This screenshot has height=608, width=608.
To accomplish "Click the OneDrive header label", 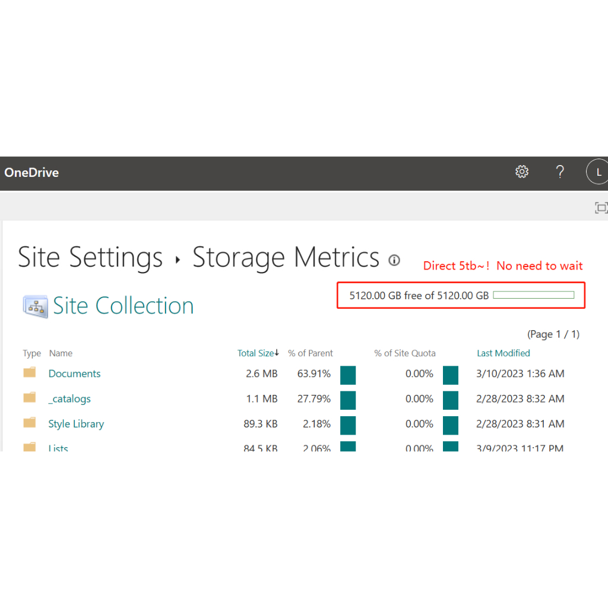I will tap(31, 173).
